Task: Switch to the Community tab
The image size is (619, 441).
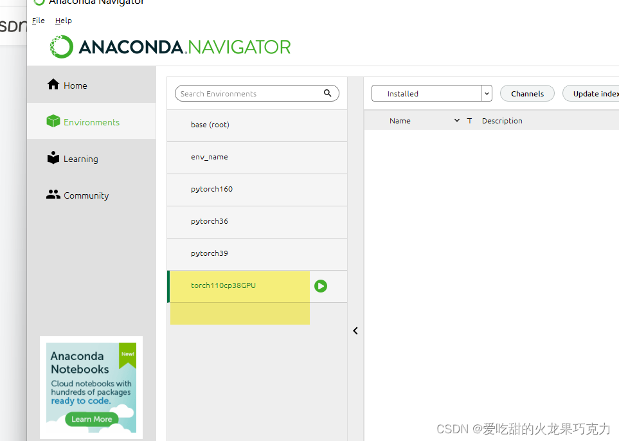Action: [x=91, y=195]
